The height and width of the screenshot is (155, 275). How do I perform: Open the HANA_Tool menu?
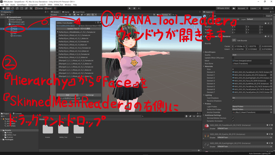[x=58, y=5]
